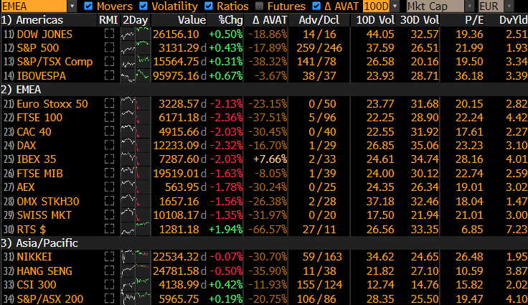Select the 24781.58 value for HANG SENG

(176, 271)
